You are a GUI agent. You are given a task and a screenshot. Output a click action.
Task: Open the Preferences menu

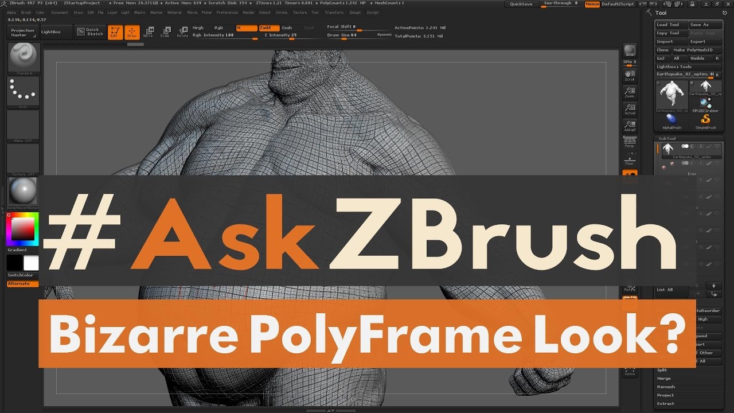227,12
